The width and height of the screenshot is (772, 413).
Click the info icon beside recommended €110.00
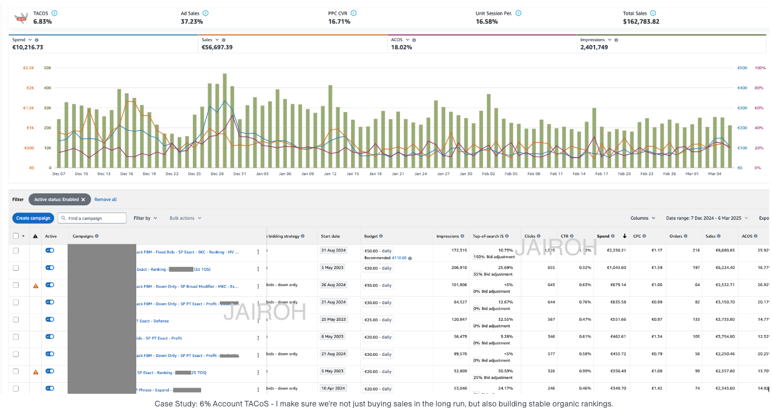410,258
